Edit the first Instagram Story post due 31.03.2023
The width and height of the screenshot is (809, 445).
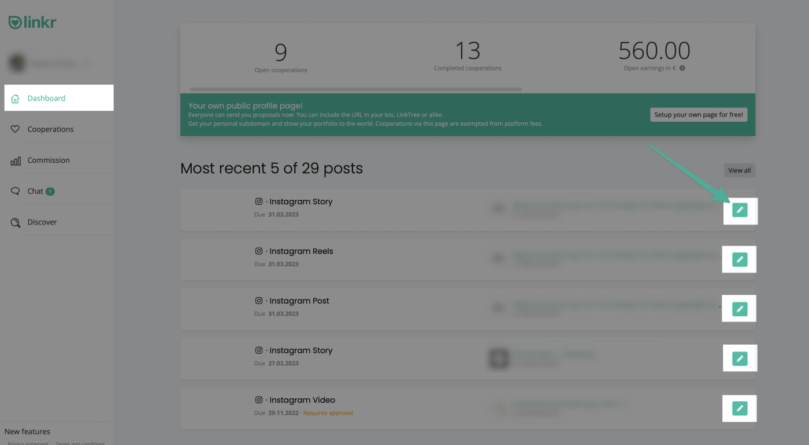pos(740,210)
